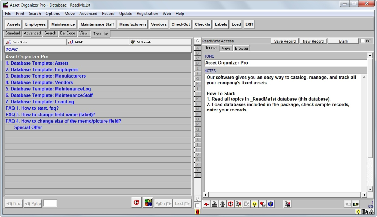Screen dimensions: 377x217
Task: Click the red left-arrow icon in record toolbar
Action: click(x=206, y=204)
